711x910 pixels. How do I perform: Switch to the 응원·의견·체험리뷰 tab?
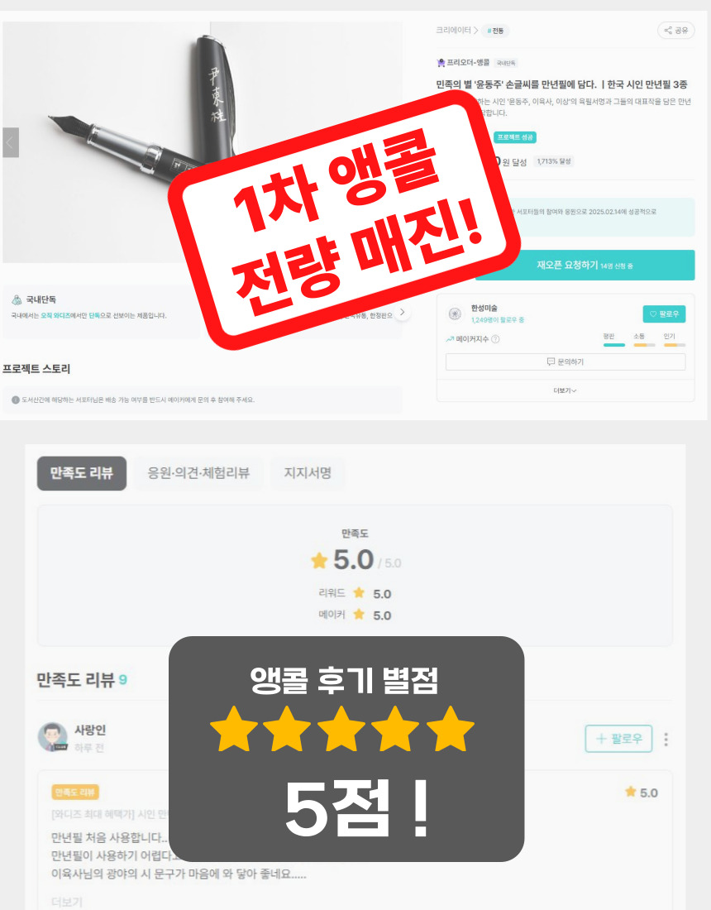198,473
